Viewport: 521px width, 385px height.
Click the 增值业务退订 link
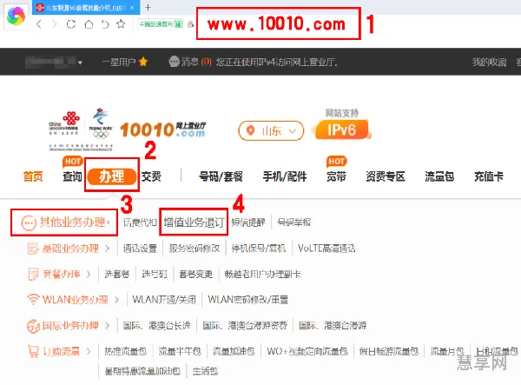click(x=194, y=222)
